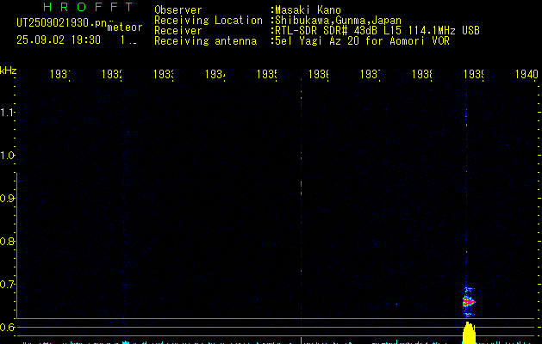Screen dimensions: 542x344
Task: Click the 1940 time axis label
Action: 526,74
